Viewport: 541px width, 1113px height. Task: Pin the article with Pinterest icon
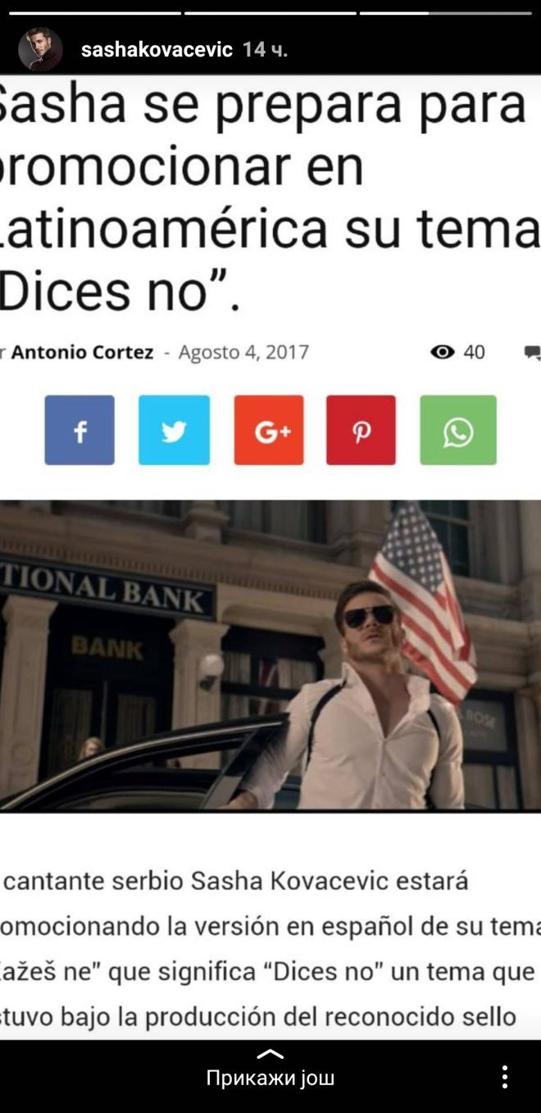click(x=361, y=430)
